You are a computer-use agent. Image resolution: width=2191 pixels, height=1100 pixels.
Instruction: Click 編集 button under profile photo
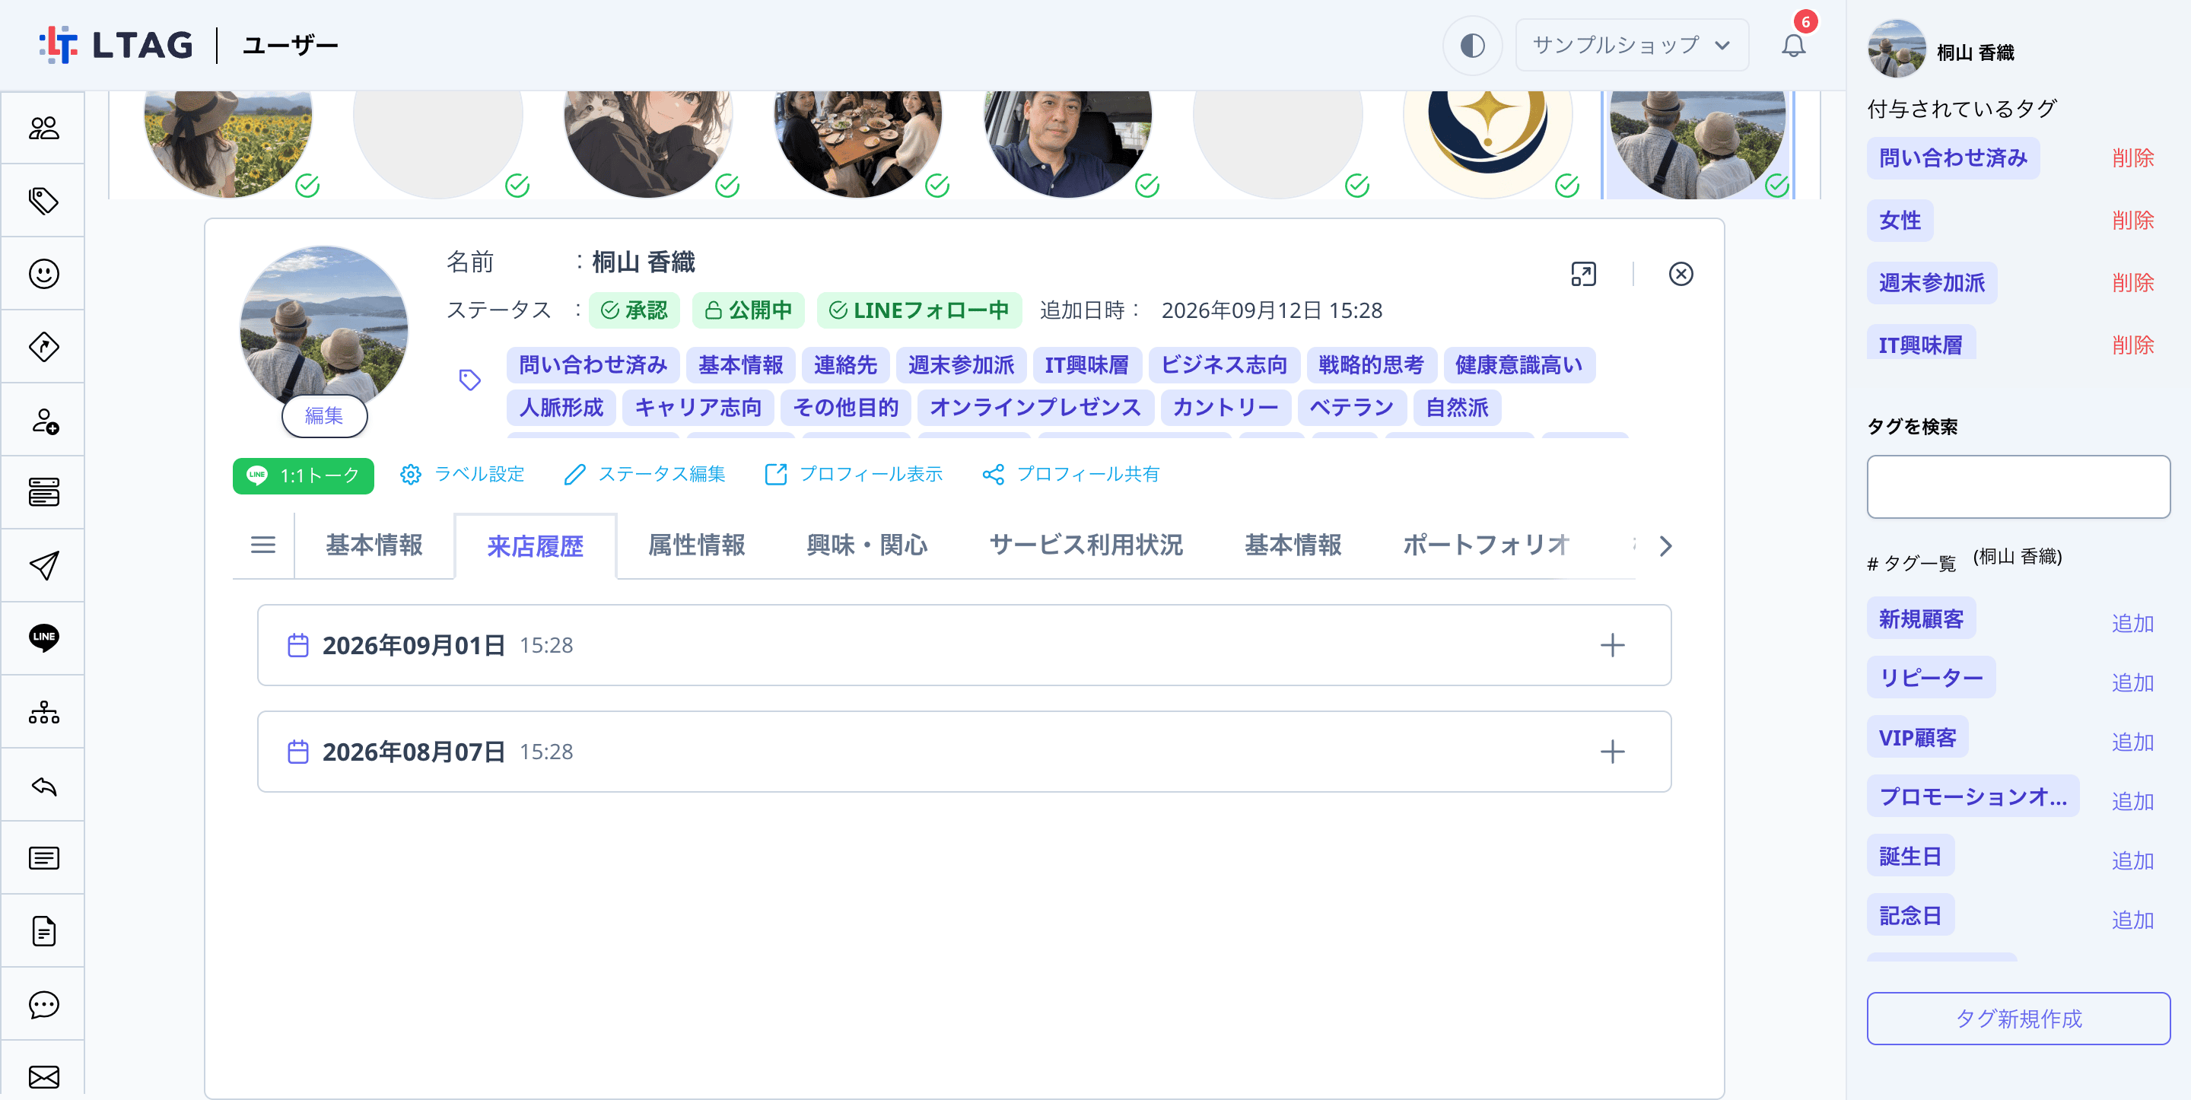point(324,415)
